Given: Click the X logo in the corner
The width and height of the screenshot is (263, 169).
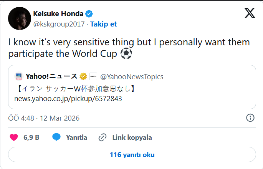Looking at the screenshot, I should point(250,13).
